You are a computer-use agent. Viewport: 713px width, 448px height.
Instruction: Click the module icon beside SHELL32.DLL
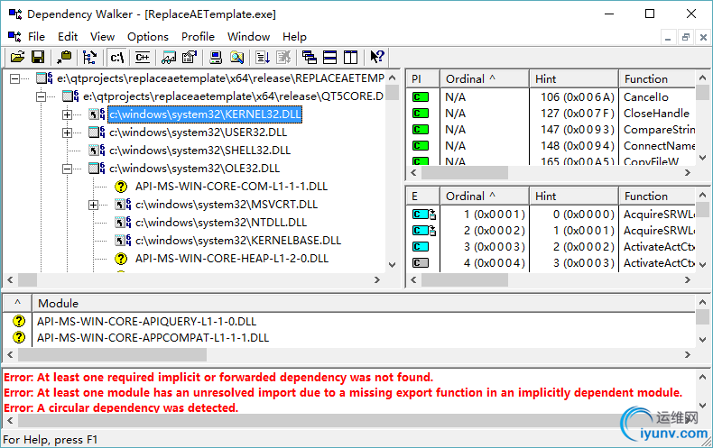97,151
